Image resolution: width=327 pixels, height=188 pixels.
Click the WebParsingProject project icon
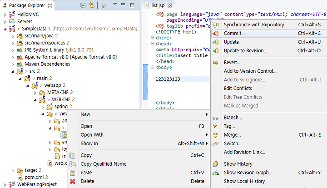(12, 184)
